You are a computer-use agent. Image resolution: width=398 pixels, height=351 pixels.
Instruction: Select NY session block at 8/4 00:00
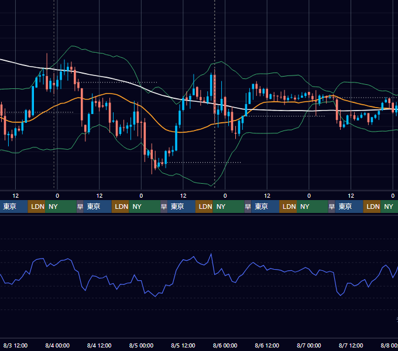click(x=61, y=207)
